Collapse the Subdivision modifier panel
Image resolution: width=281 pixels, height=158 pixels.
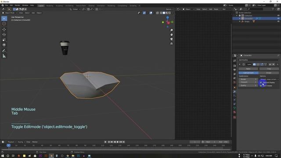click(240, 65)
